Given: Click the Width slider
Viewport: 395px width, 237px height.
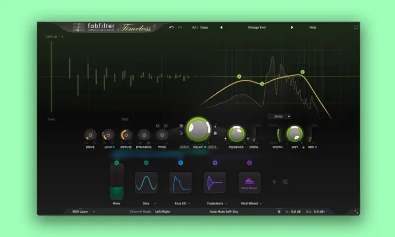Looking at the screenshot, I should pyautogui.click(x=278, y=135).
